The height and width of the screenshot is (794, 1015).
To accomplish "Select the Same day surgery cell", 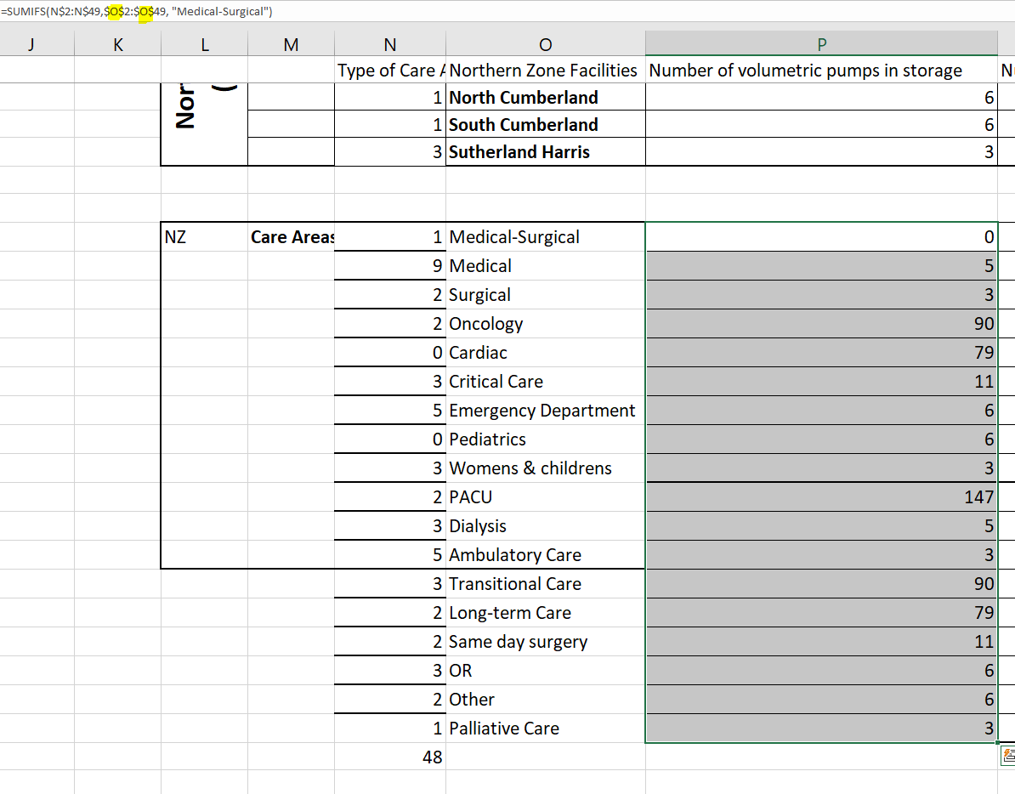I will coord(545,641).
